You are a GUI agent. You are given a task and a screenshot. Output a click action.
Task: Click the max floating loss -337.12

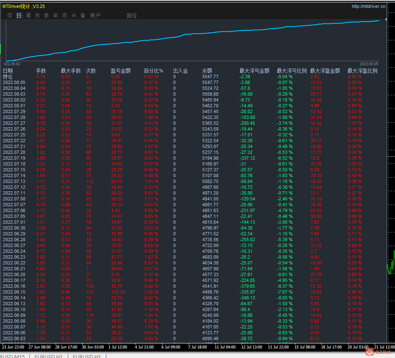click(x=247, y=158)
